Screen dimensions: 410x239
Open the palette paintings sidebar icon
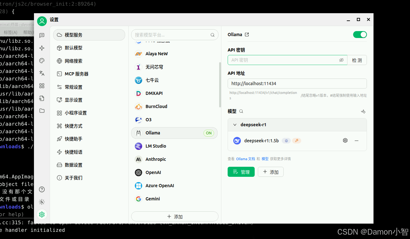point(42,61)
